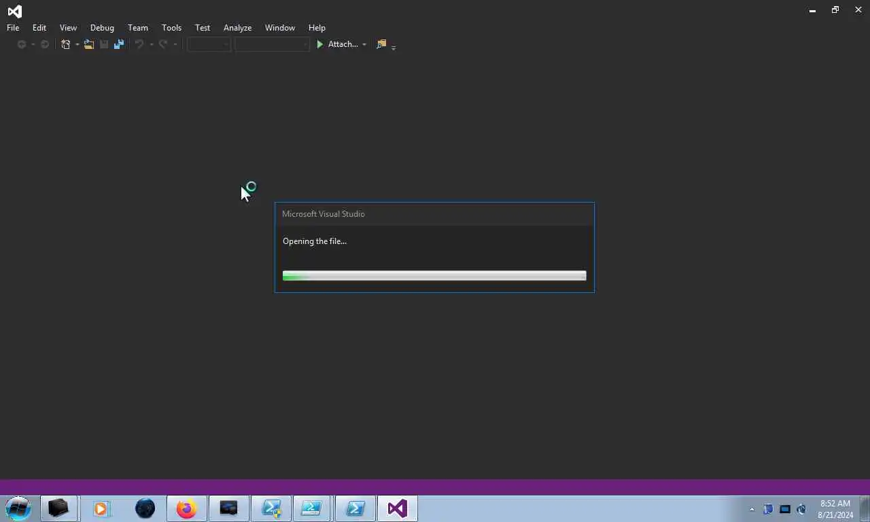
Task: Expand the Navigate Backward history dropdown
Action: [32, 45]
